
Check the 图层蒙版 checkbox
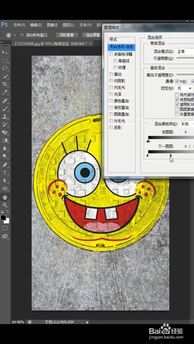177,109
